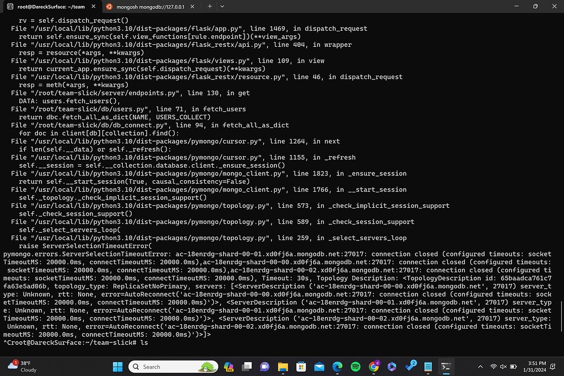This screenshot has width=564, height=376.
Task: Open the Windows Start menu
Action: click(117, 366)
